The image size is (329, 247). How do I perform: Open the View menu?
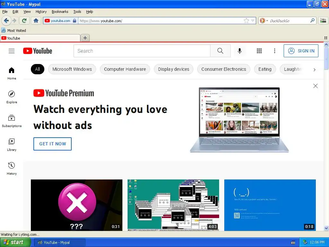click(x=27, y=12)
